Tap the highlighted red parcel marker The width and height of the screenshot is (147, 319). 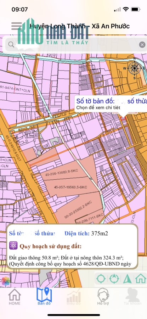(x=123, y=118)
